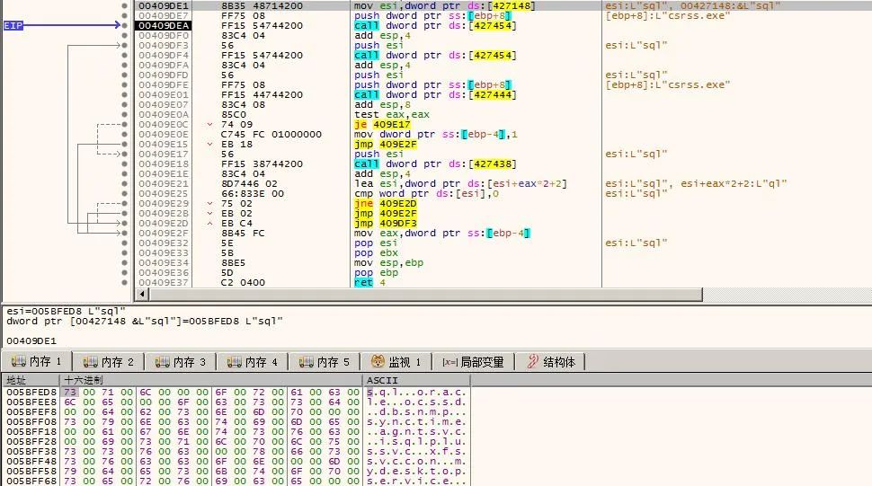Click the 十六进制 column header
The height and width of the screenshot is (486, 872).
(83, 381)
